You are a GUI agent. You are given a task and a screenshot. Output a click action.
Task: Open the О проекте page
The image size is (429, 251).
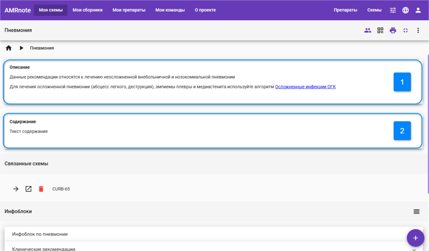pos(205,10)
